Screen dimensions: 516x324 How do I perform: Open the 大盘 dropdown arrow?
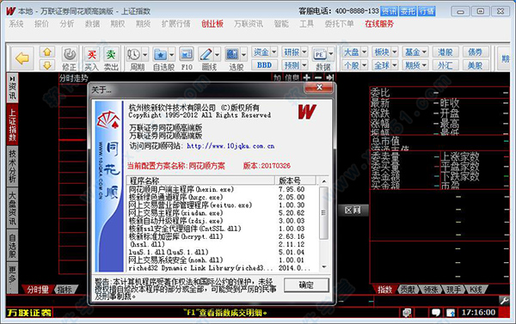[x=364, y=52]
